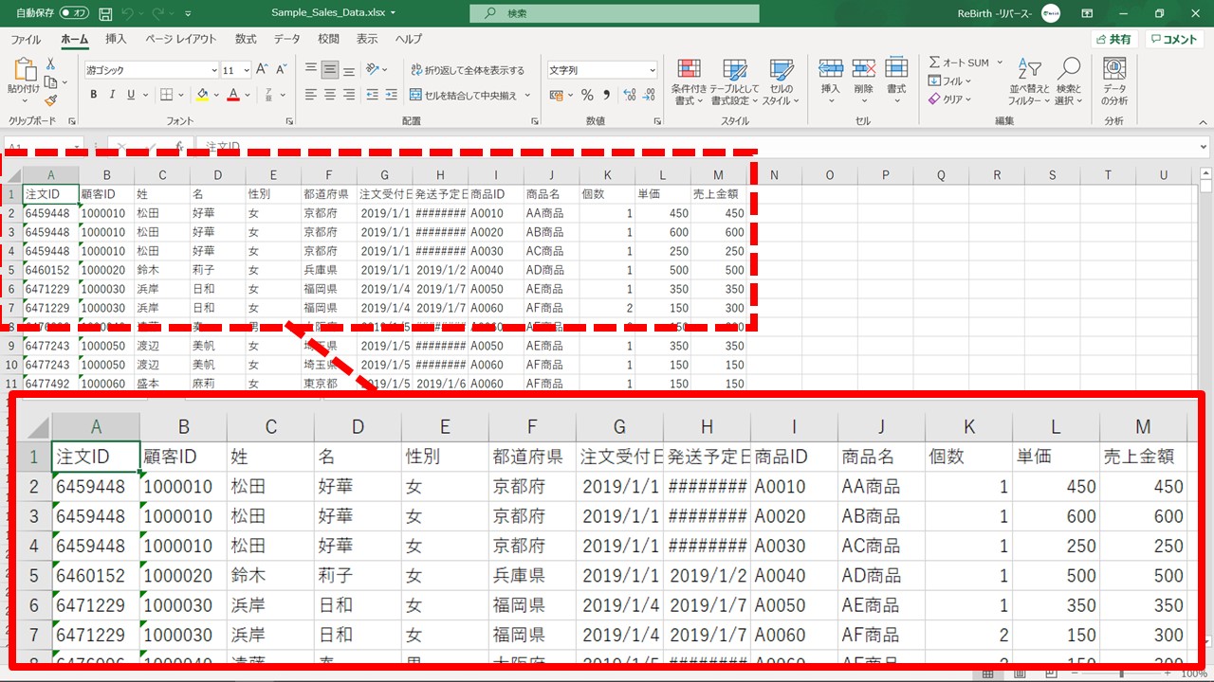Switch to the データ (Data) tab
Screen dimensions: 1214x682
pos(286,39)
